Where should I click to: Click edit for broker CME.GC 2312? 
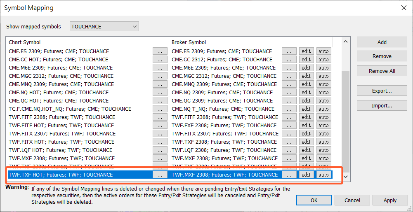306,60
